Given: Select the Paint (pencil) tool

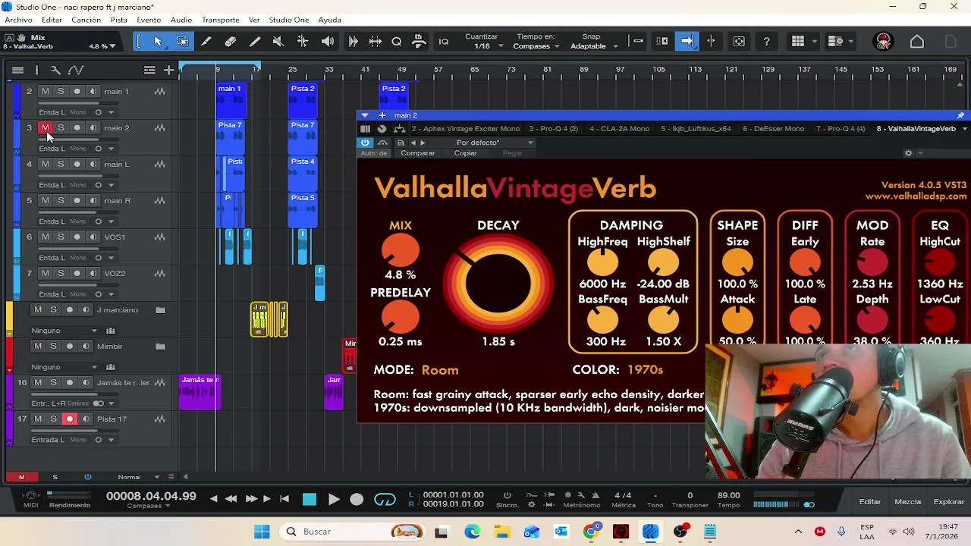Looking at the screenshot, I should [255, 42].
